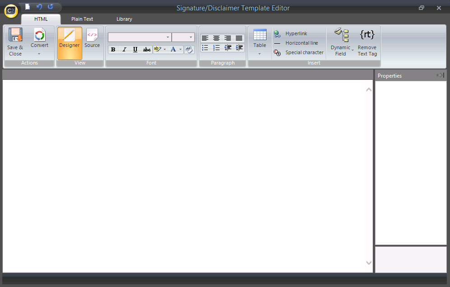Insert a bulleted list
450x287 pixels.
205,47
